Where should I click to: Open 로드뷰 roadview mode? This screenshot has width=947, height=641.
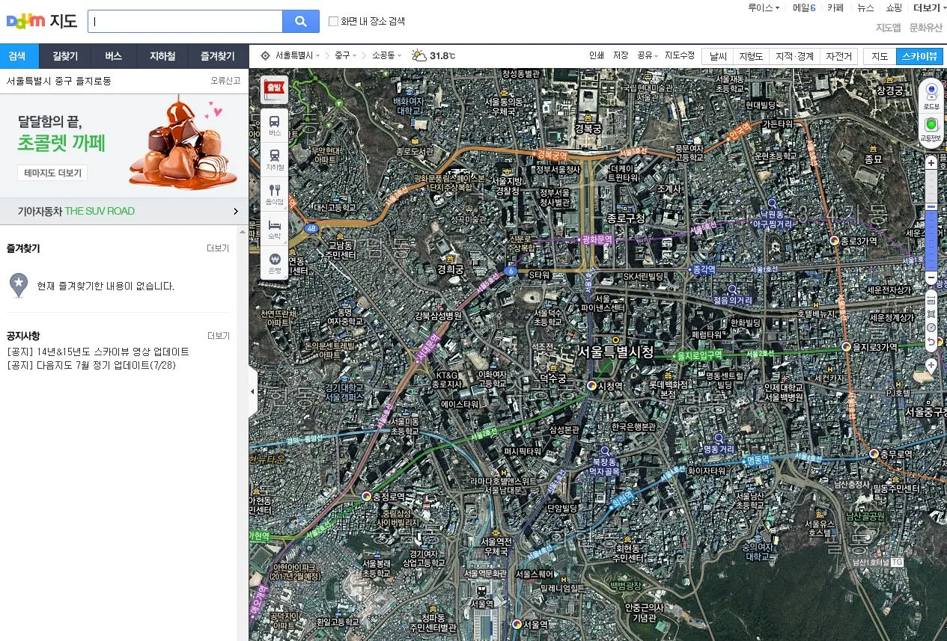(931, 96)
